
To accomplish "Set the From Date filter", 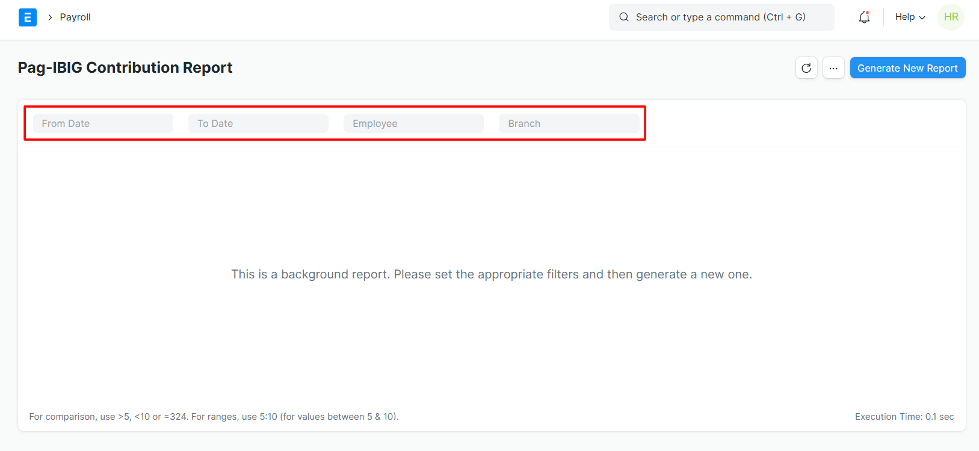I will click(103, 123).
